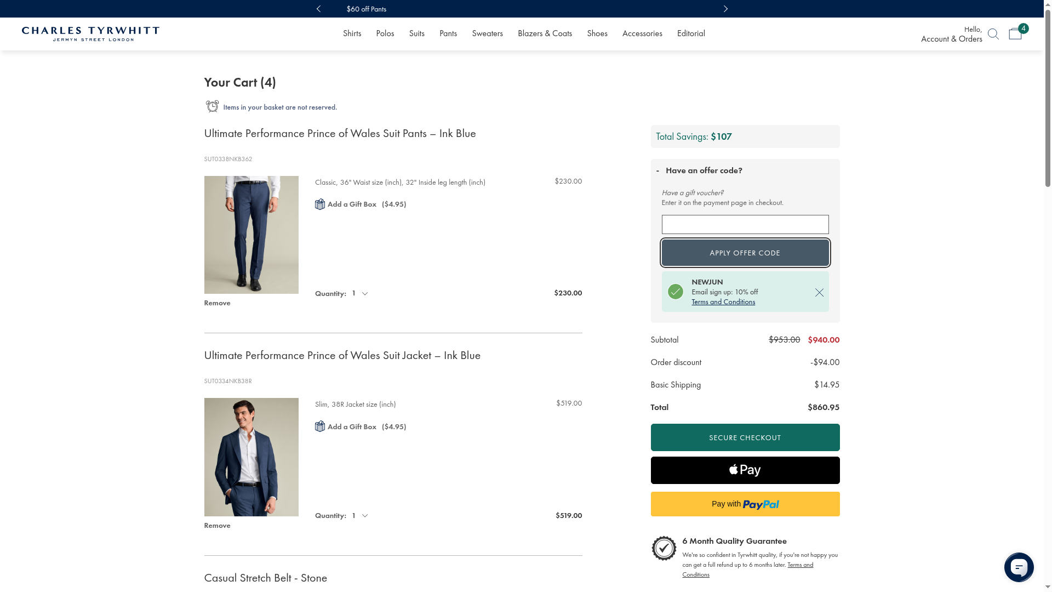The image size is (1052, 592).
Task: Remove the NEWJUN offer code
Action: tap(819, 293)
